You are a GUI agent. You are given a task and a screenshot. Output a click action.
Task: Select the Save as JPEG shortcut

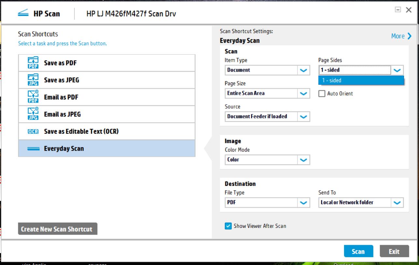(107, 80)
